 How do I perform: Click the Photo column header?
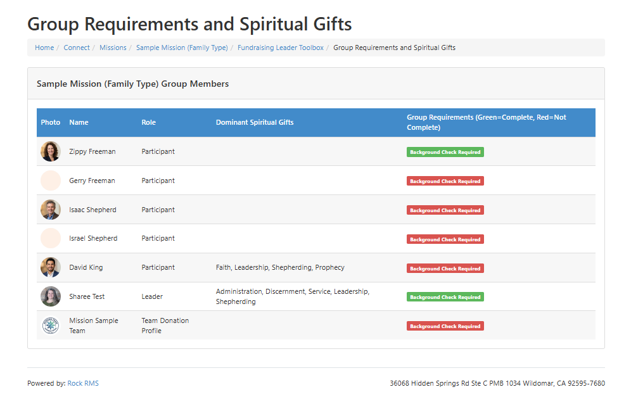coord(50,122)
